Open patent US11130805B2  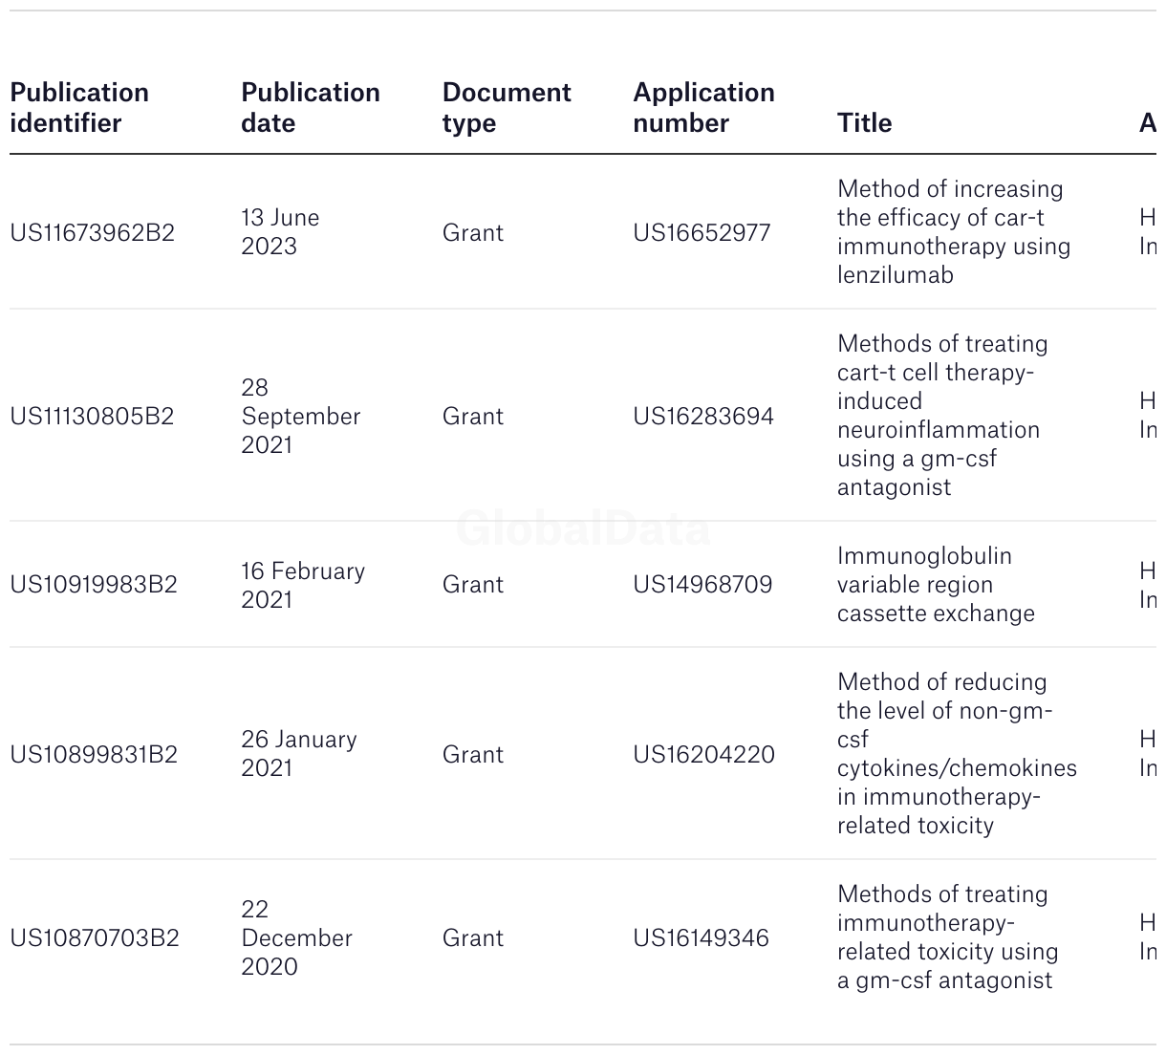pyautogui.click(x=93, y=417)
